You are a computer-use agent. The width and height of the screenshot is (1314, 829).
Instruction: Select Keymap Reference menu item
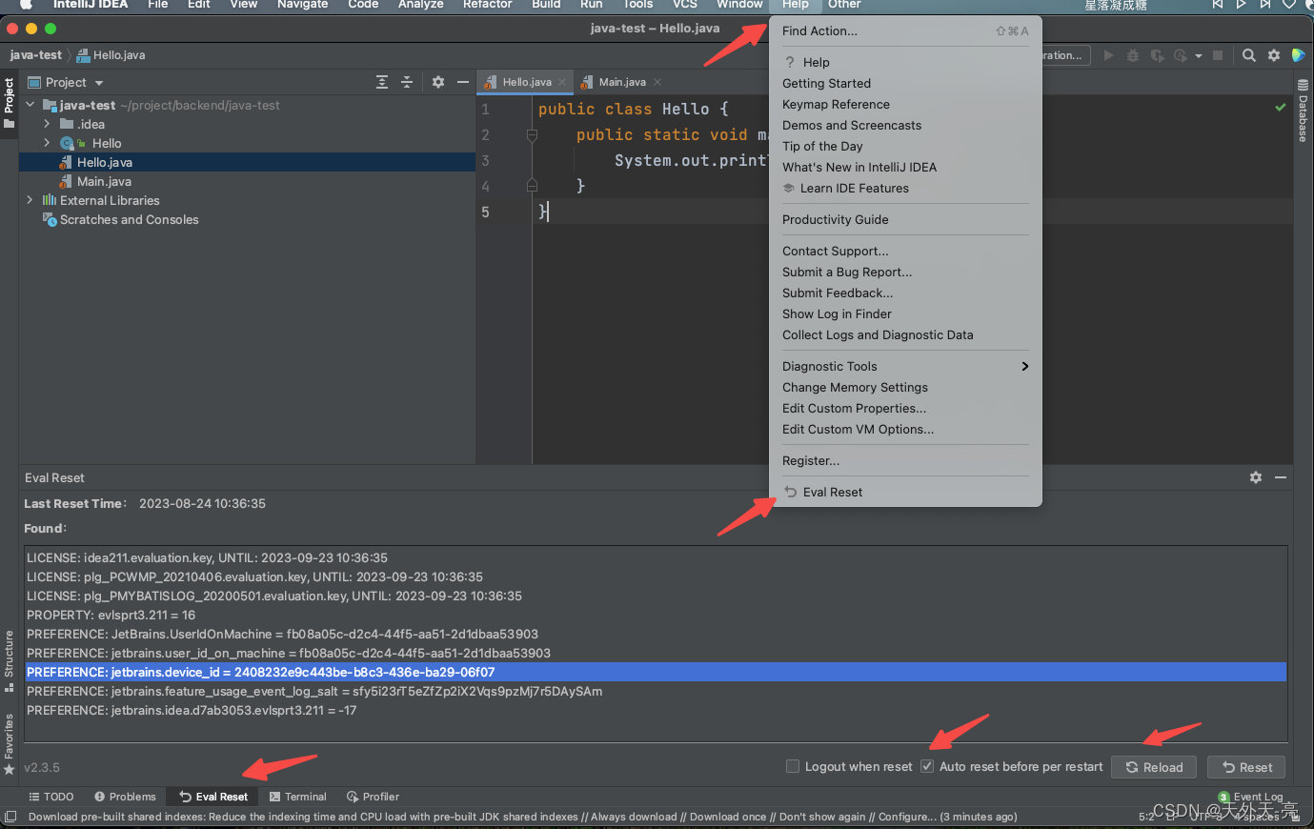click(905, 104)
